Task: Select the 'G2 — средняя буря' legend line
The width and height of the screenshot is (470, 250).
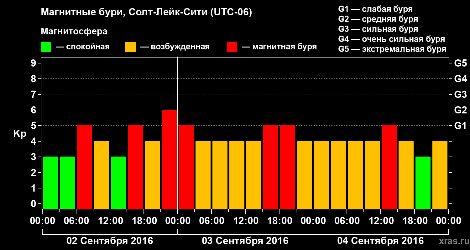Action: [378, 19]
